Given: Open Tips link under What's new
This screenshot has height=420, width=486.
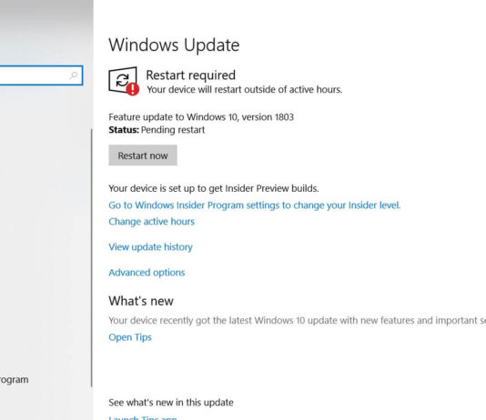Looking at the screenshot, I should tap(130, 337).
